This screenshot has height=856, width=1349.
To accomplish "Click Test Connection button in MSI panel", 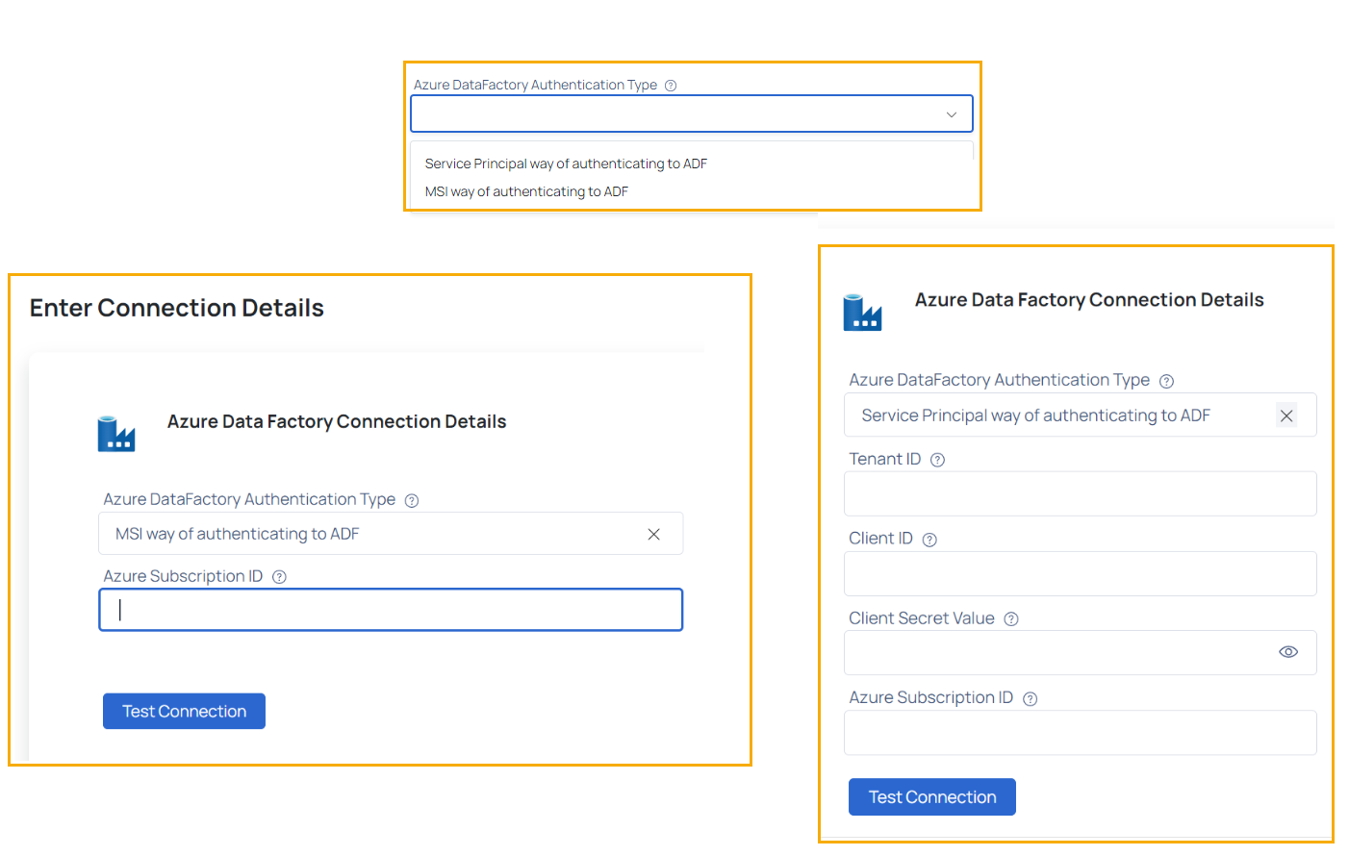I will [x=184, y=712].
